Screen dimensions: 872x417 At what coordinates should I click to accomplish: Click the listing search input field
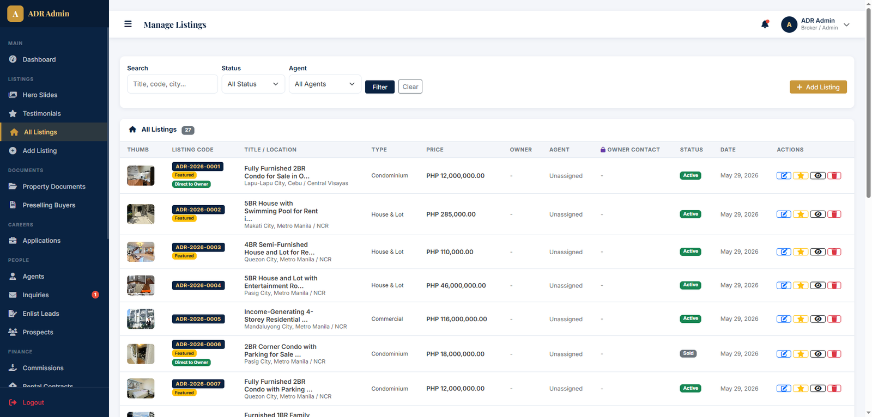coord(172,84)
